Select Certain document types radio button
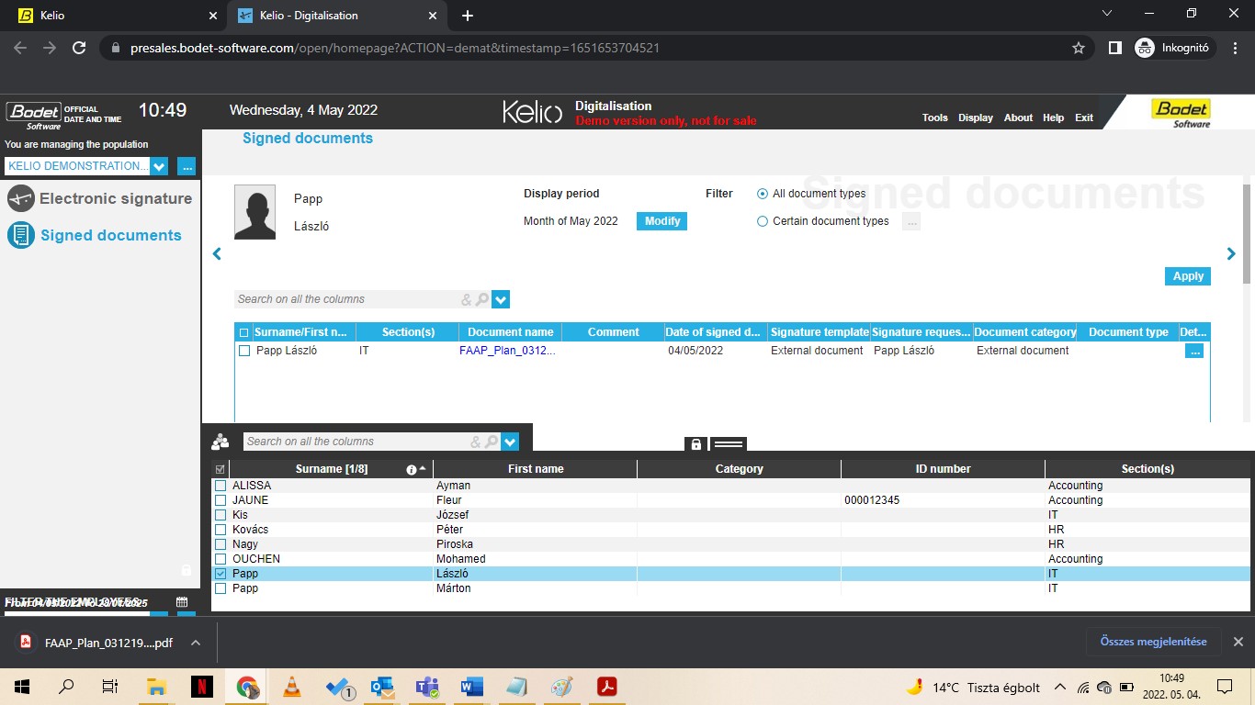Viewport: 1255px width, 705px height. click(763, 221)
